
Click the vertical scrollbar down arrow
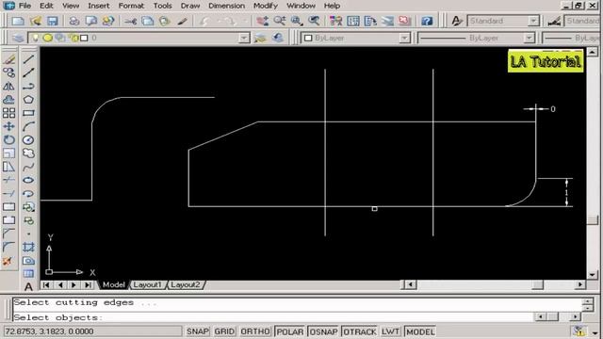[593, 275]
